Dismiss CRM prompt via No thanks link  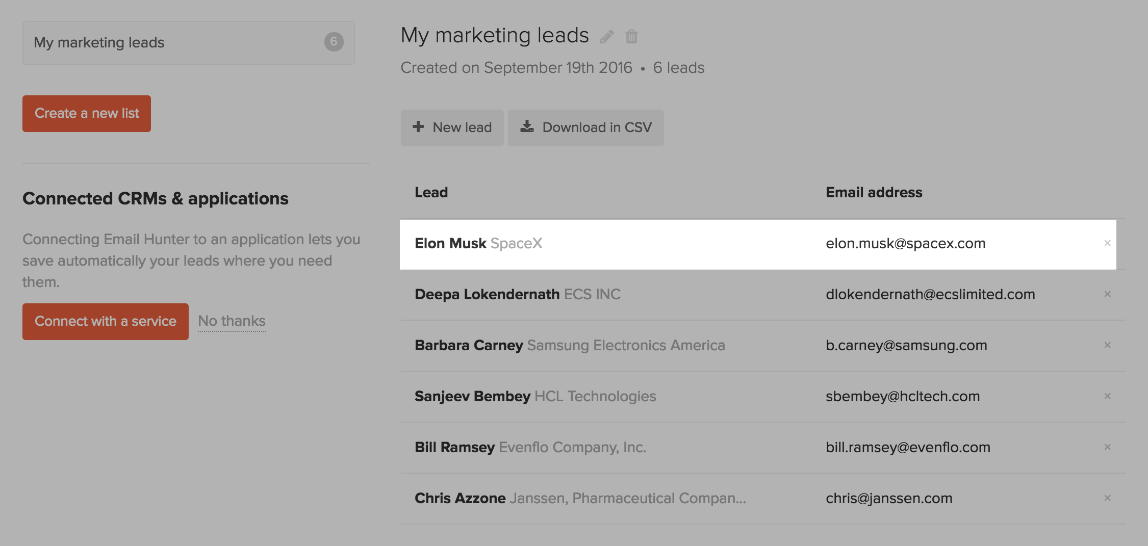coord(232,321)
